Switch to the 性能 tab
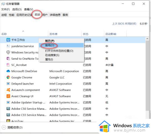The image size is (151, 134). point(11,15)
